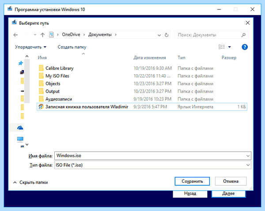This screenshot has height=211, width=265.
Task: Close the Выберите путь dialog
Action: click(248, 23)
